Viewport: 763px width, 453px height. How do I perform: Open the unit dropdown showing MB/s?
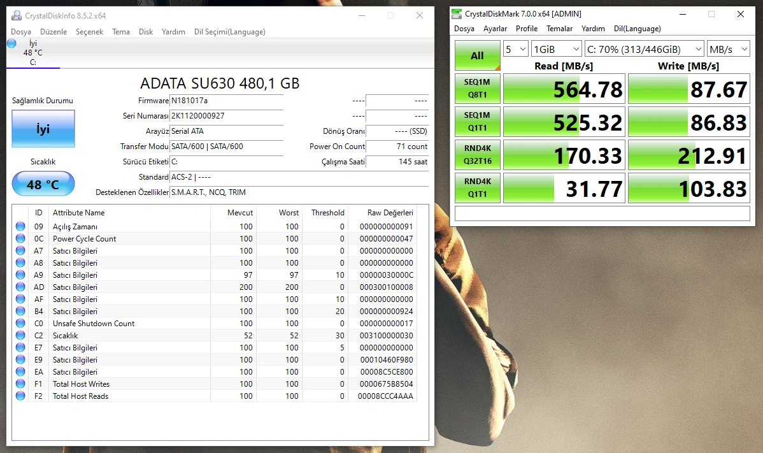(729, 49)
